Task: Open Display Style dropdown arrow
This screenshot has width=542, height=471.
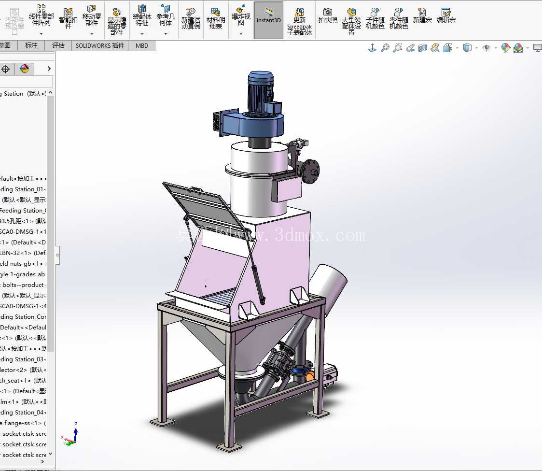Action: tap(477, 48)
